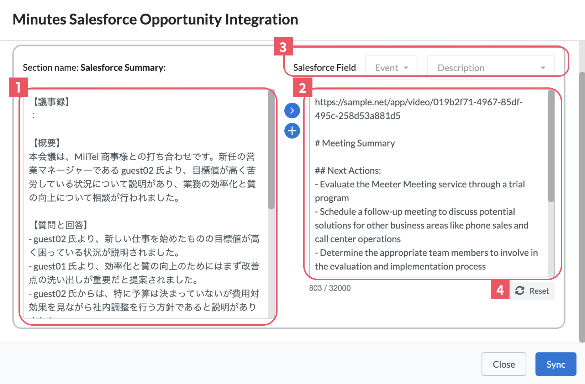Click the '# Meeting Summary' line

click(355, 143)
